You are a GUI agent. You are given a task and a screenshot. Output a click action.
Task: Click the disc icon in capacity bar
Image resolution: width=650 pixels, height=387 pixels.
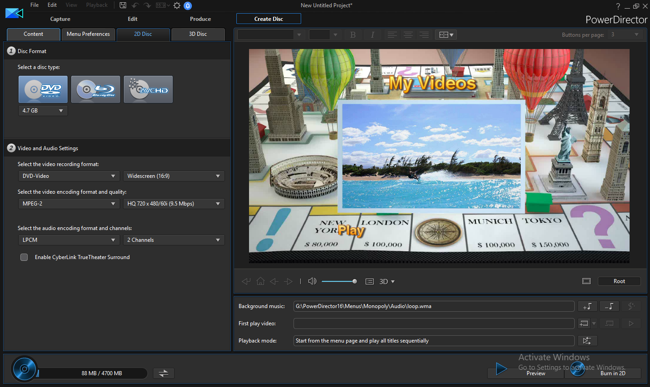(x=24, y=369)
